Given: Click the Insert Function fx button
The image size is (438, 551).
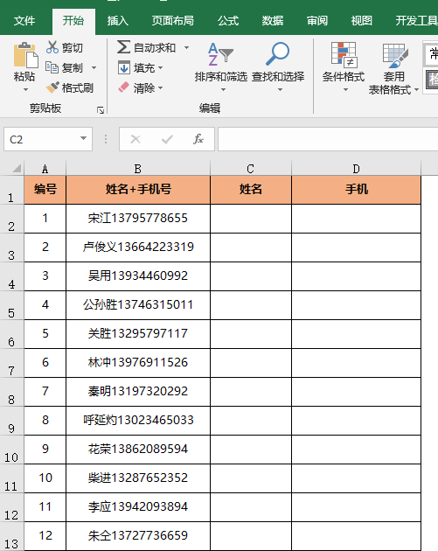Looking at the screenshot, I should click(198, 139).
